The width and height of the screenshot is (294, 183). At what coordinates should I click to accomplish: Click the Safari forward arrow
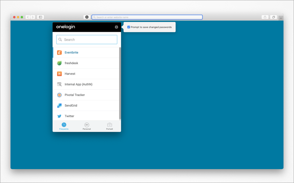pos(33,17)
